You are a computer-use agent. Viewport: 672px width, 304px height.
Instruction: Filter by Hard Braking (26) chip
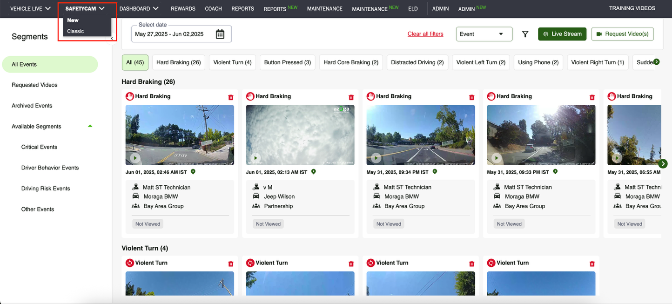pos(179,62)
